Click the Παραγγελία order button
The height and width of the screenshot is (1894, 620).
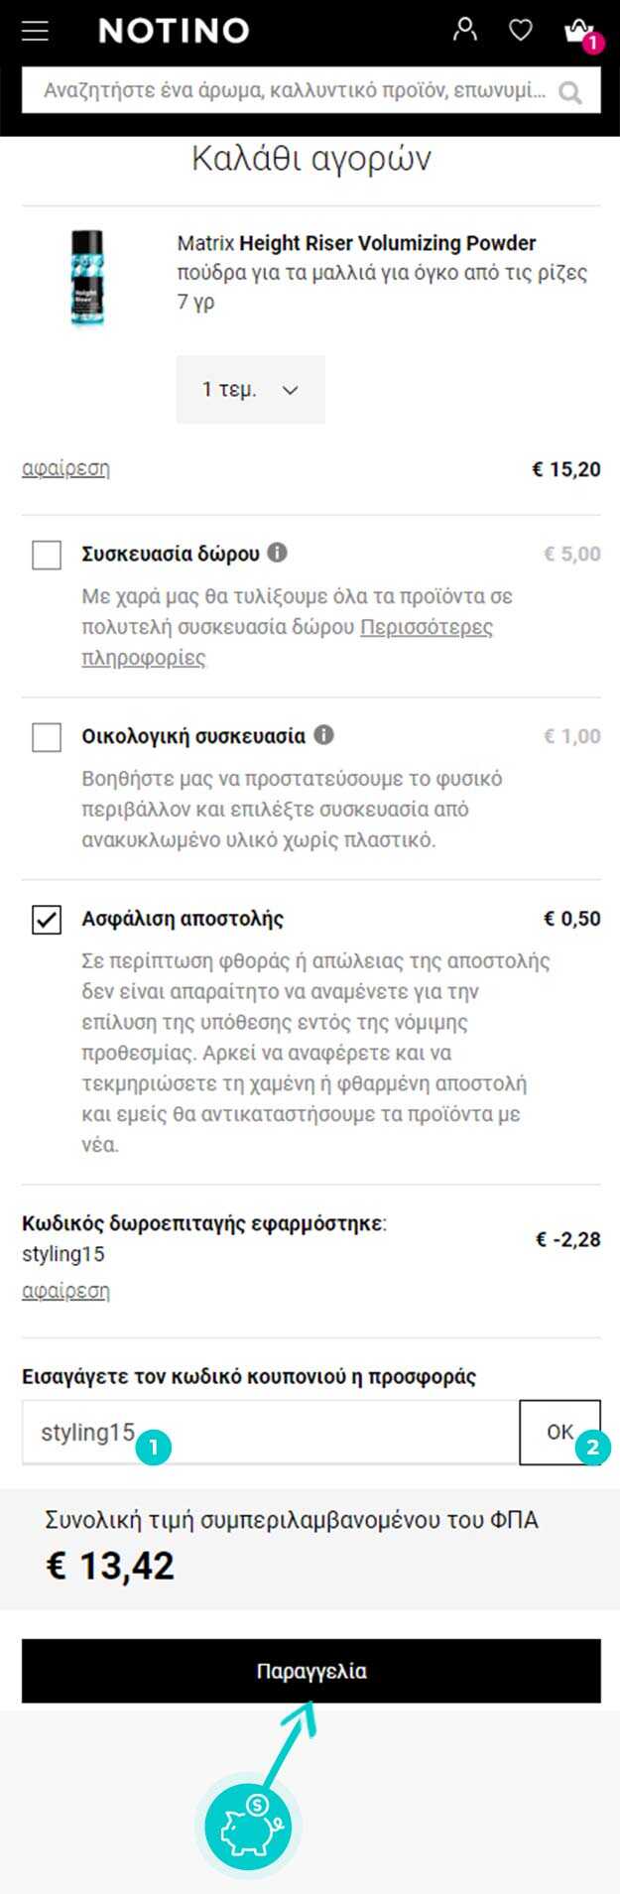[311, 1671]
